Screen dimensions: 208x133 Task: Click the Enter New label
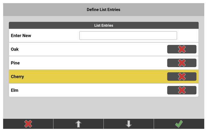21,36
